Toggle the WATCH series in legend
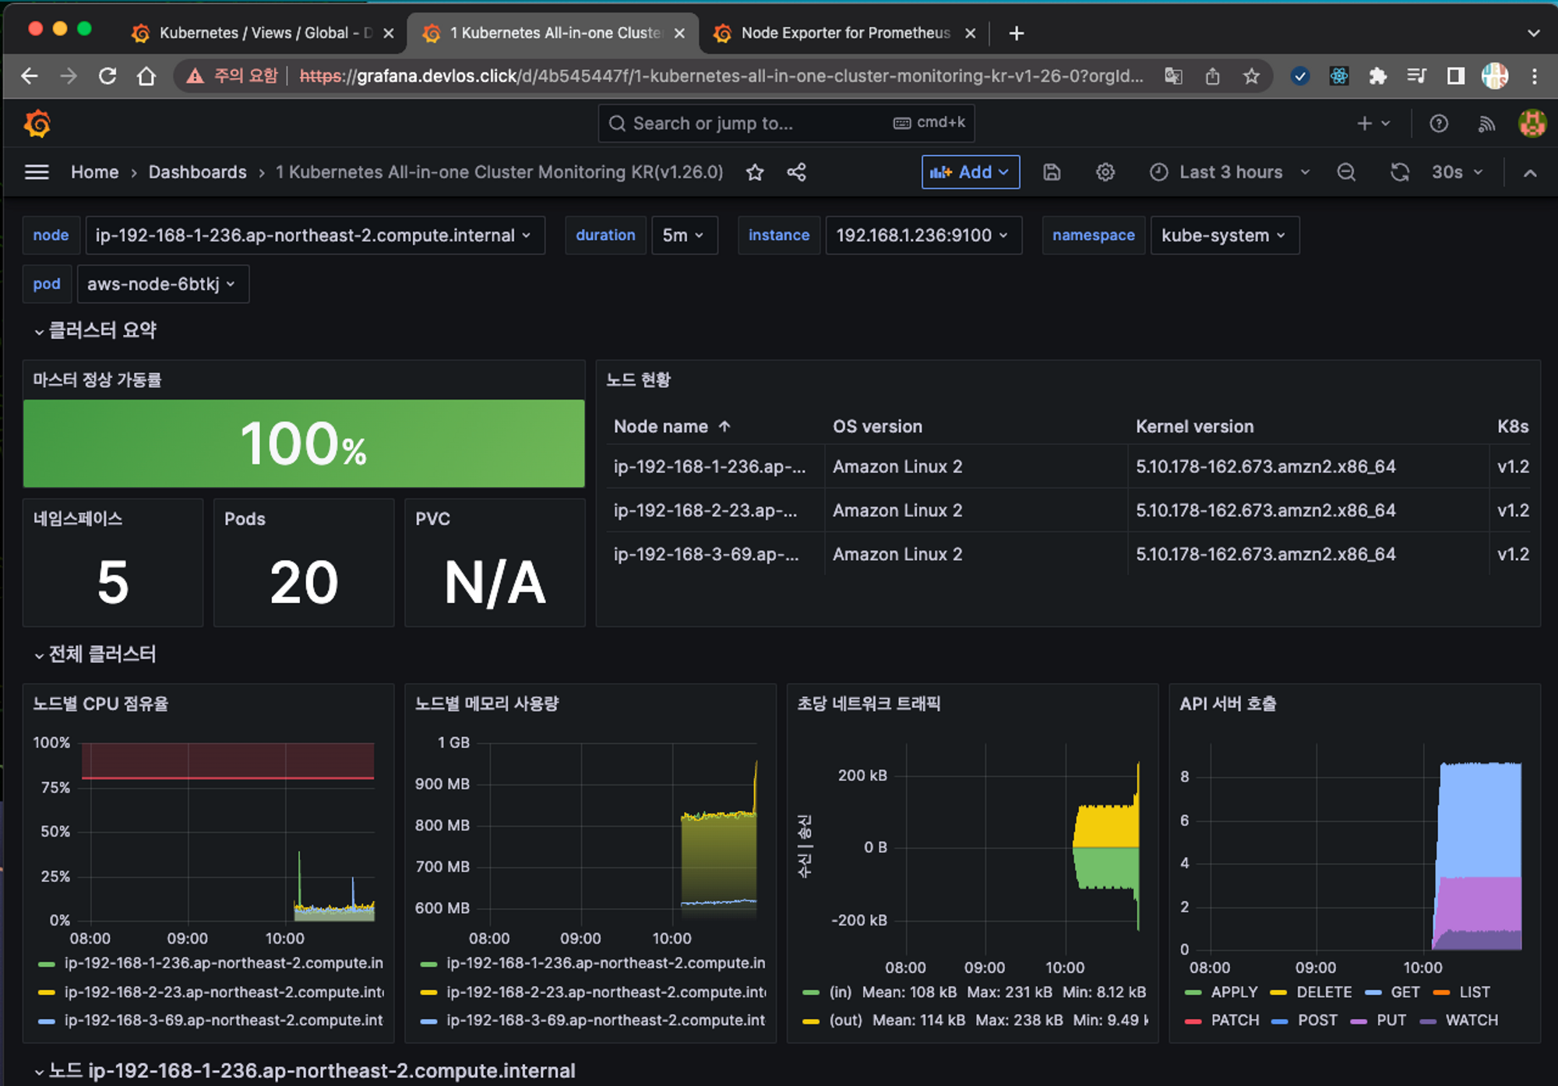This screenshot has height=1086, width=1558. (1471, 1020)
